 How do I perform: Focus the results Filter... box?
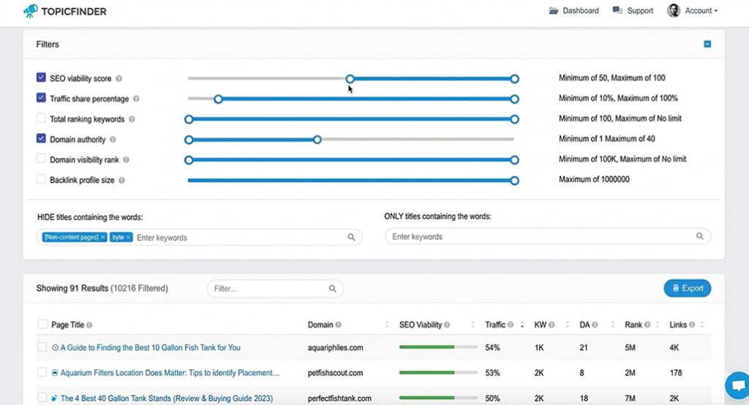pos(275,289)
